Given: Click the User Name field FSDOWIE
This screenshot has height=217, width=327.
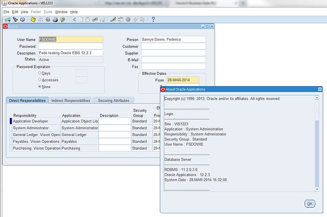Looking at the screenshot, I should (71, 39).
